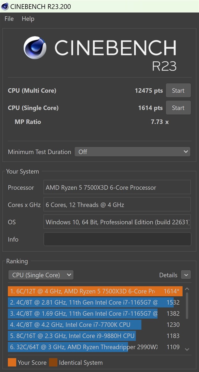
Task: Click the OS information field
Action: [117, 222]
